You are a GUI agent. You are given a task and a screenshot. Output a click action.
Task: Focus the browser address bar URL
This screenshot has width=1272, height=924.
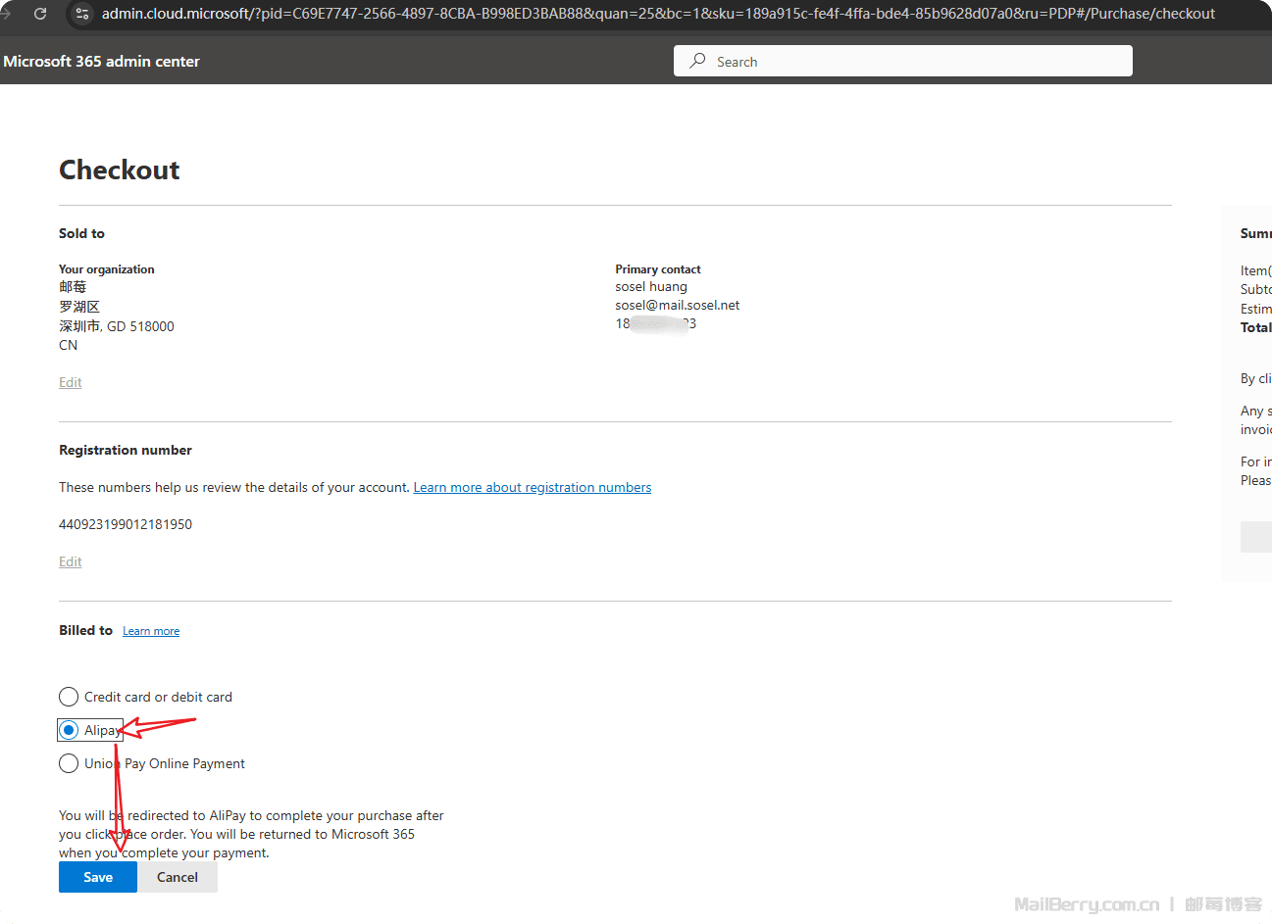point(657,14)
